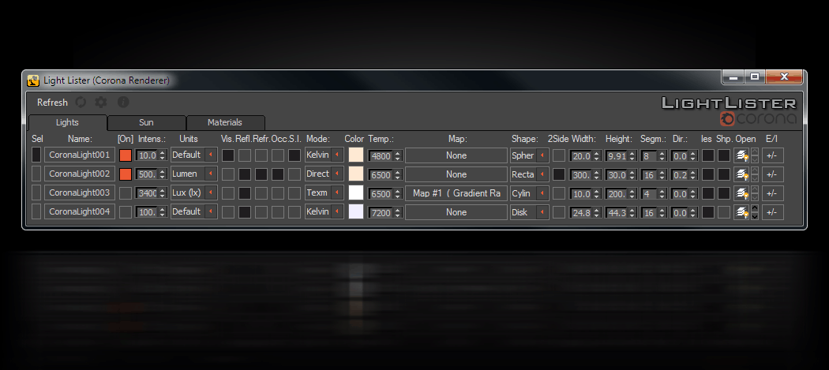Click the info icon in toolbar
This screenshot has width=829, height=370.
[x=123, y=102]
